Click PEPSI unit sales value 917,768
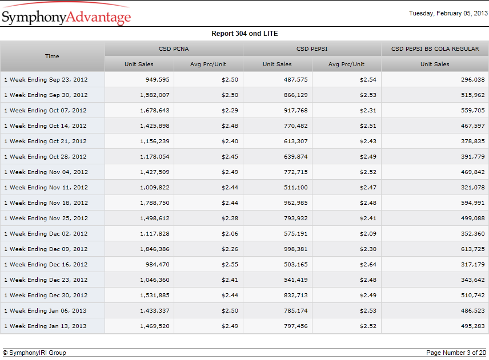 click(x=296, y=111)
